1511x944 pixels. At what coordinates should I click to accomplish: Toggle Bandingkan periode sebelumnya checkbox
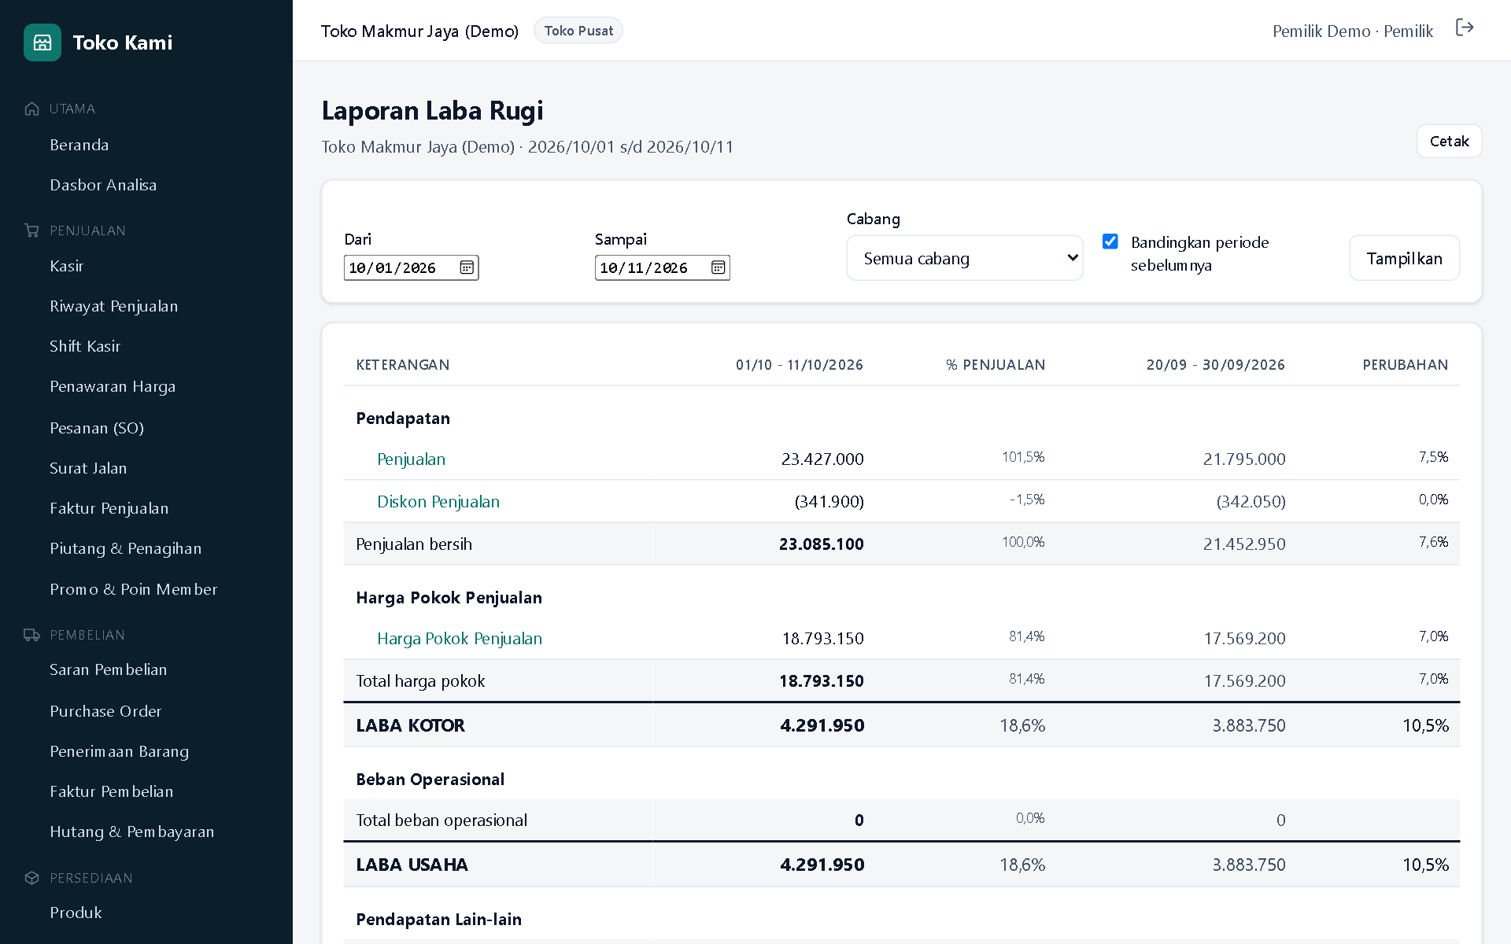click(1110, 242)
